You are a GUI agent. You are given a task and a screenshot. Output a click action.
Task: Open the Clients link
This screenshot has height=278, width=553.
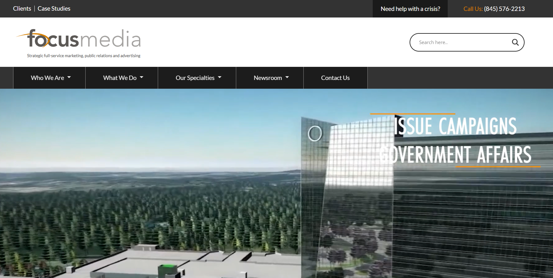coord(22,9)
